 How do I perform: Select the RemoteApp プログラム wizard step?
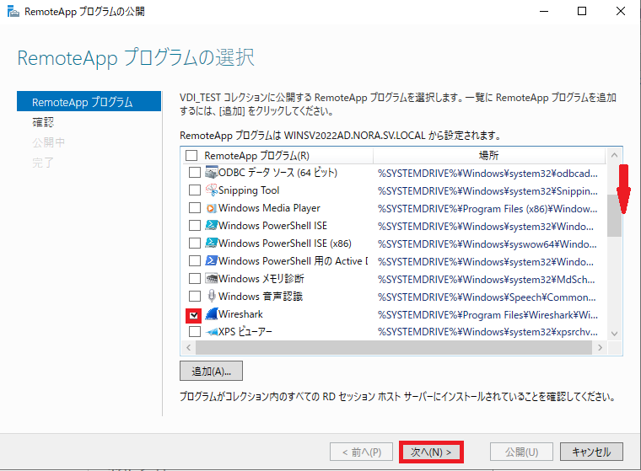pos(89,101)
